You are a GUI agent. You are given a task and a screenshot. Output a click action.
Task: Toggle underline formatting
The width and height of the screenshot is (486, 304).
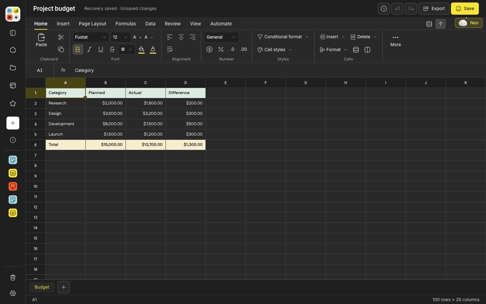click(101, 49)
